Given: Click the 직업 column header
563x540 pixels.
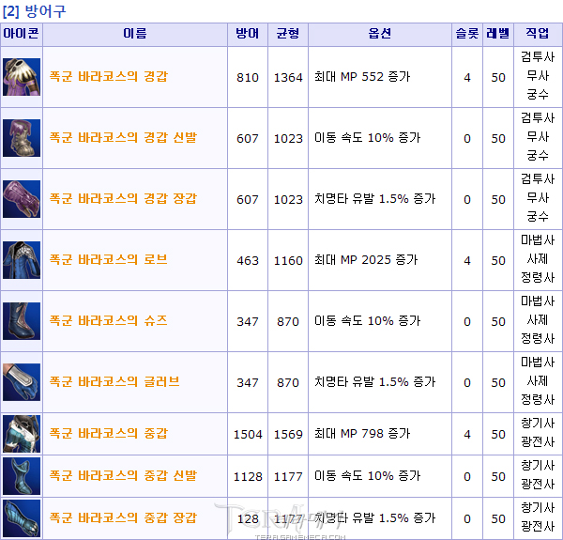Looking at the screenshot, I should tap(538, 34).
